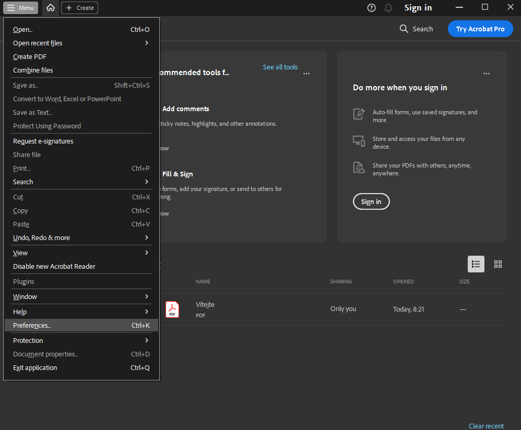This screenshot has height=430, width=521.
Task: Open the Help question mark icon
Action: (371, 8)
